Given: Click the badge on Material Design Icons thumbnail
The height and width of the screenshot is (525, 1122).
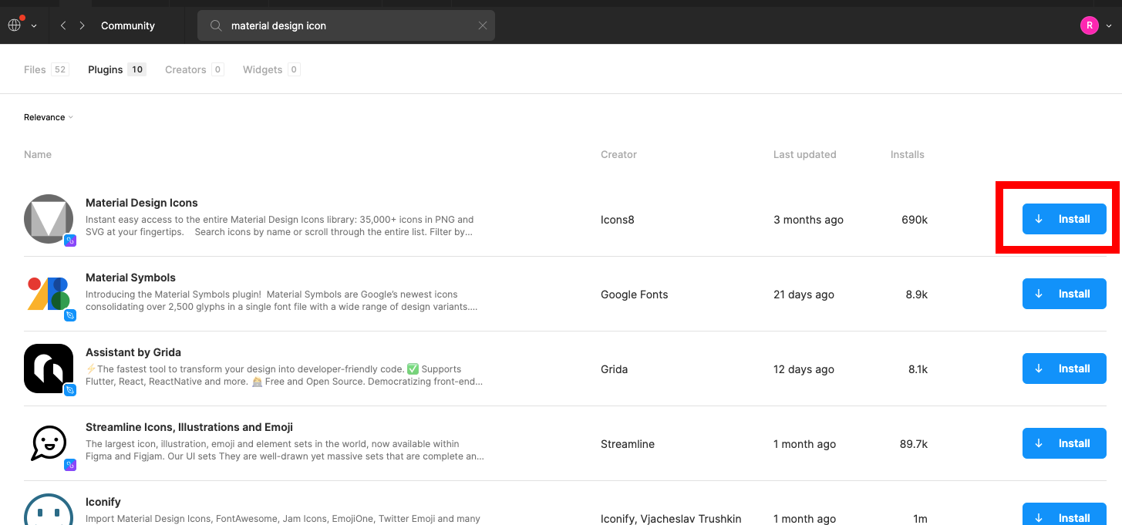Looking at the screenshot, I should pyautogui.click(x=69, y=241).
